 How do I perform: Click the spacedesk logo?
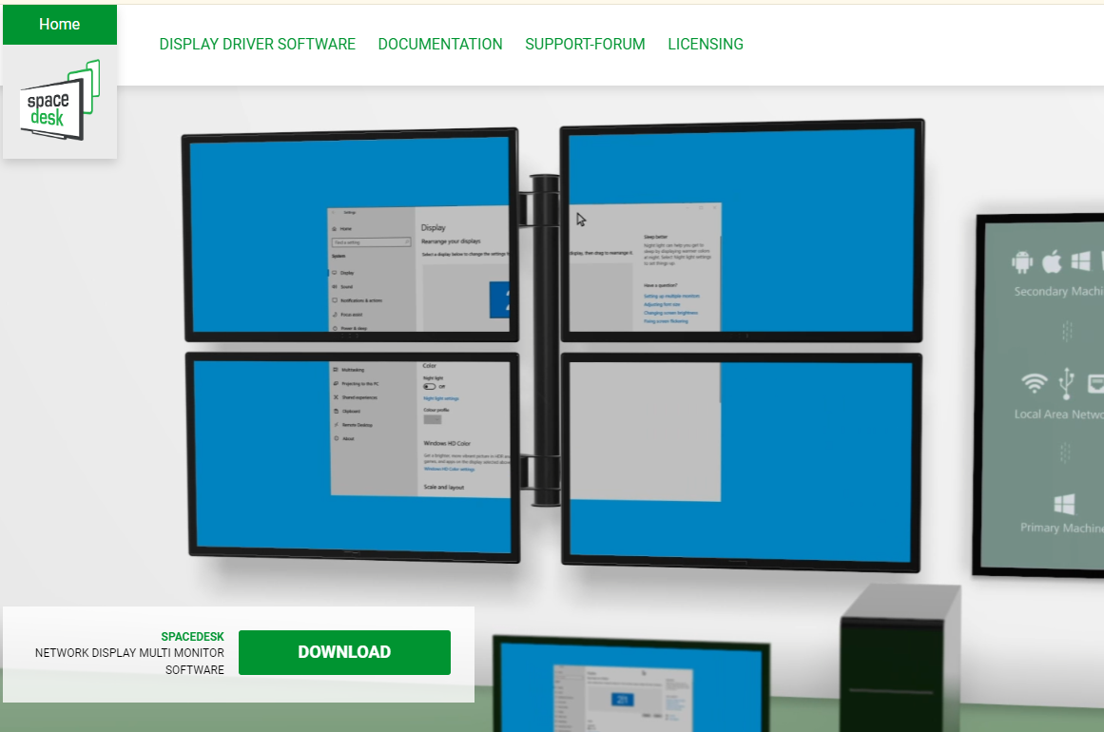click(60, 101)
